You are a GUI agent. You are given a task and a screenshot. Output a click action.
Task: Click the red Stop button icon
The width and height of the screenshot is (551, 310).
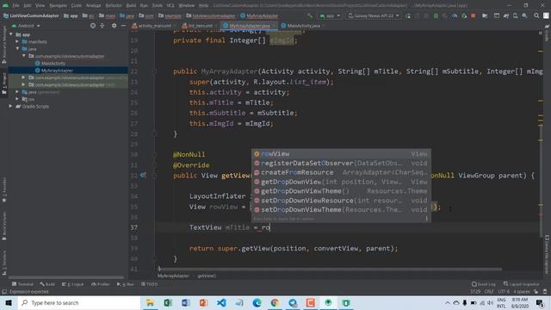(474, 15)
